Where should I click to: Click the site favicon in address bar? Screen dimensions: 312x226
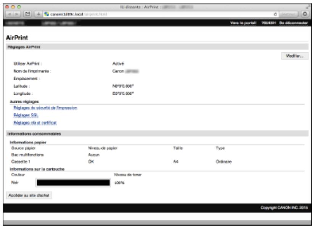[x=47, y=14]
